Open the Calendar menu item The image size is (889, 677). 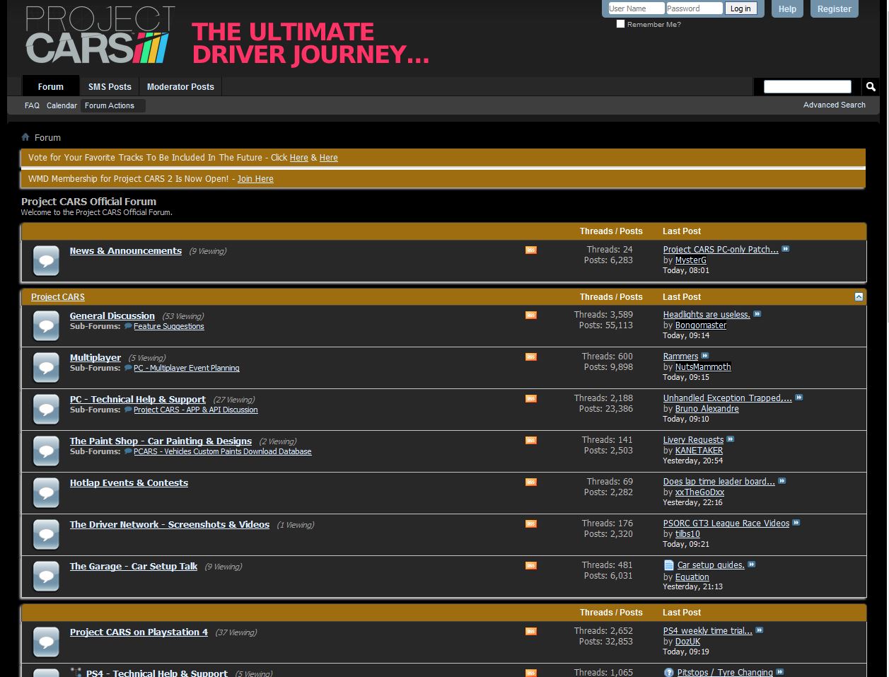pyautogui.click(x=62, y=105)
